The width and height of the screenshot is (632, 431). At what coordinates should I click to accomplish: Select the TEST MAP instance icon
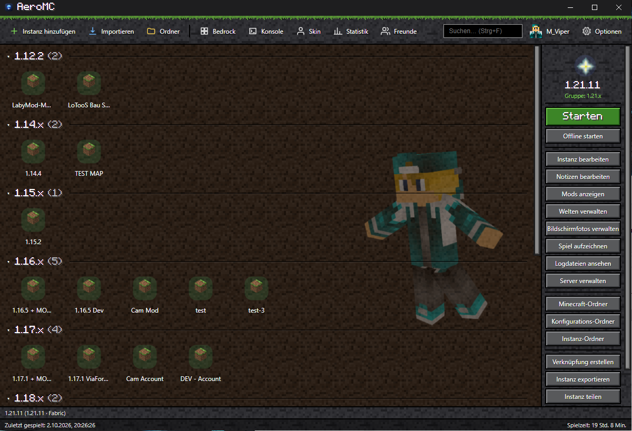tap(89, 151)
